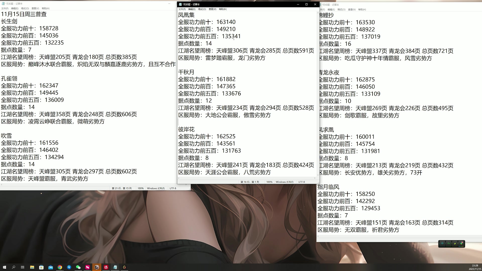
Task: Open the 文件(F) menu in the middle Notepad
Action: pyautogui.click(x=182, y=9)
